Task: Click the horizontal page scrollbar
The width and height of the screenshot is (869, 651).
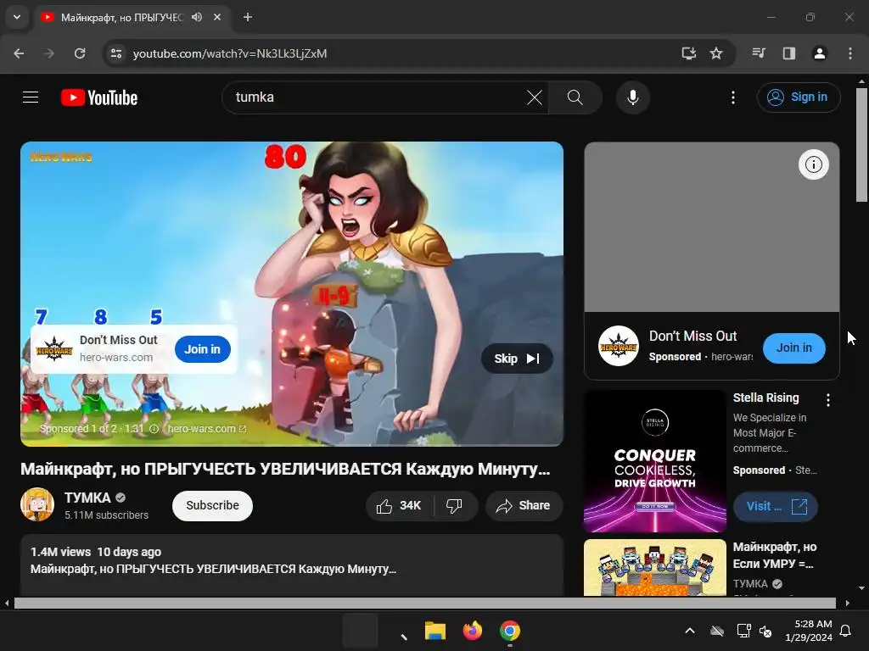Action: pyautogui.click(x=424, y=603)
